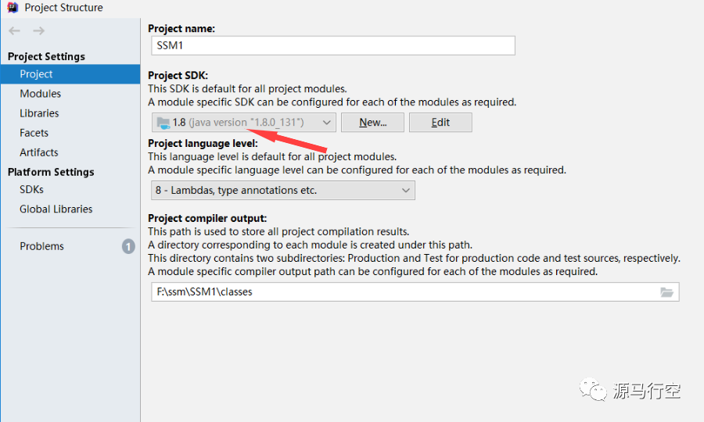Click the JDK folder icon in SDK dropdown
The width and height of the screenshot is (704, 422).
pyautogui.click(x=163, y=123)
